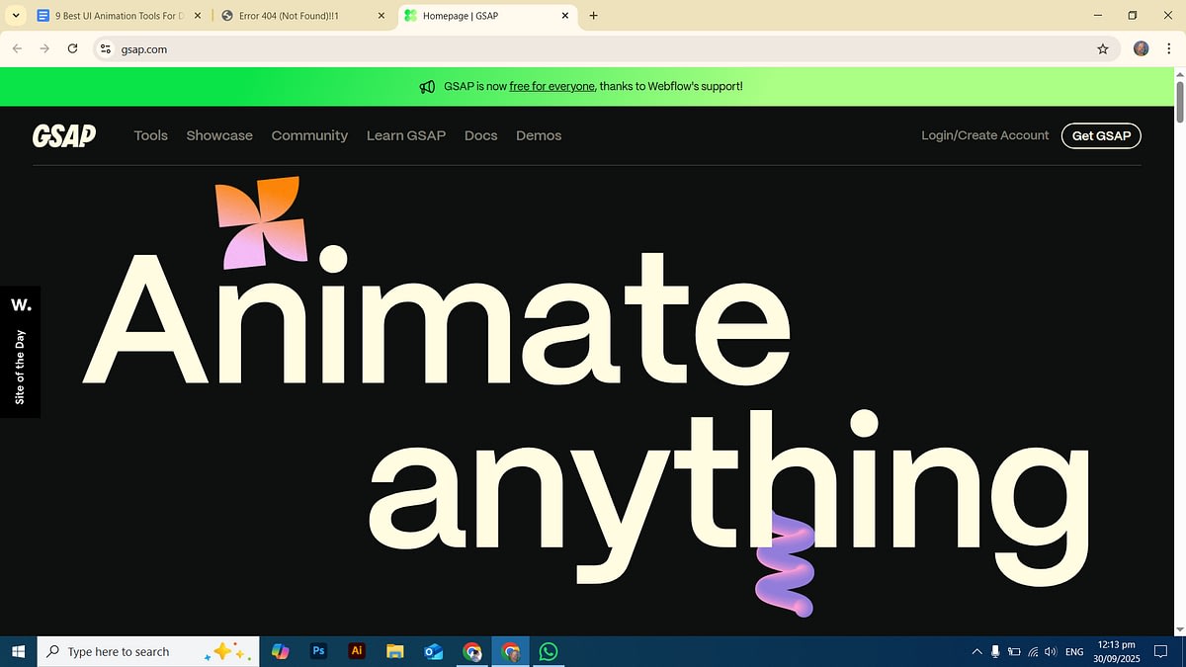The width and height of the screenshot is (1186, 667).
Task: Open Photoshop from the taskbar
Action: [x=318, y=651]
